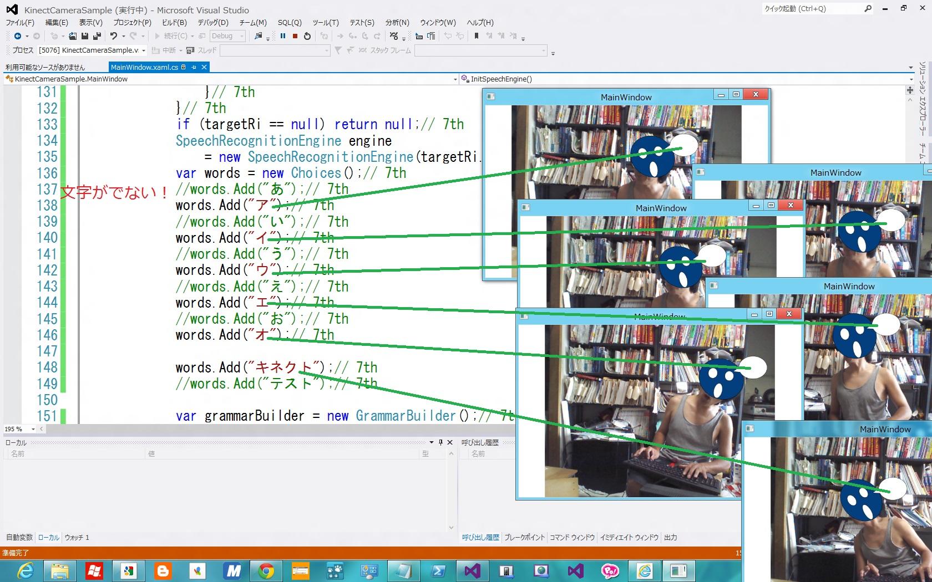Expand the InitSpeechEngine member dropdown
932x582 pixels.
[x=911, y=79]
